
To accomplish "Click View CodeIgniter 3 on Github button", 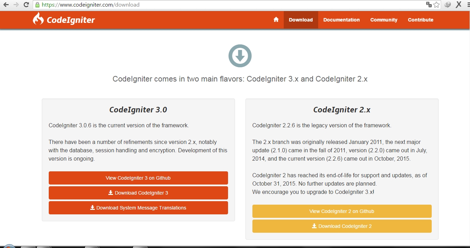I will (138, 178).
